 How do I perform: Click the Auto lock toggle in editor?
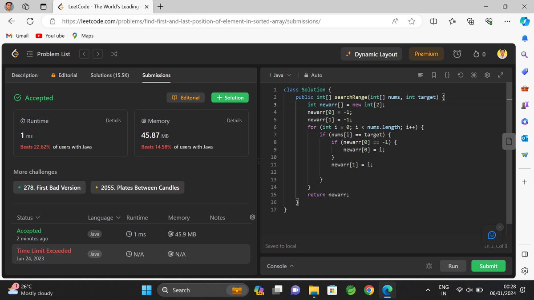click(x=313, y=75)
